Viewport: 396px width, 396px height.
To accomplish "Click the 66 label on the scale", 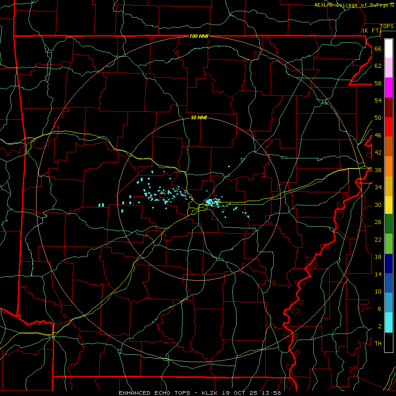I will point(378,48).
